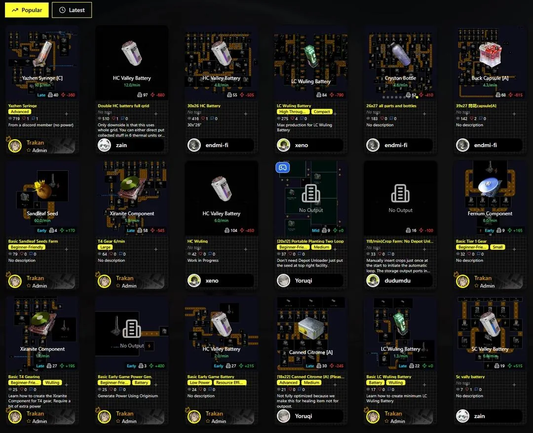Click zain's panda avatar on Double HC battery
The image size is (533, 433).
[104, 145]
